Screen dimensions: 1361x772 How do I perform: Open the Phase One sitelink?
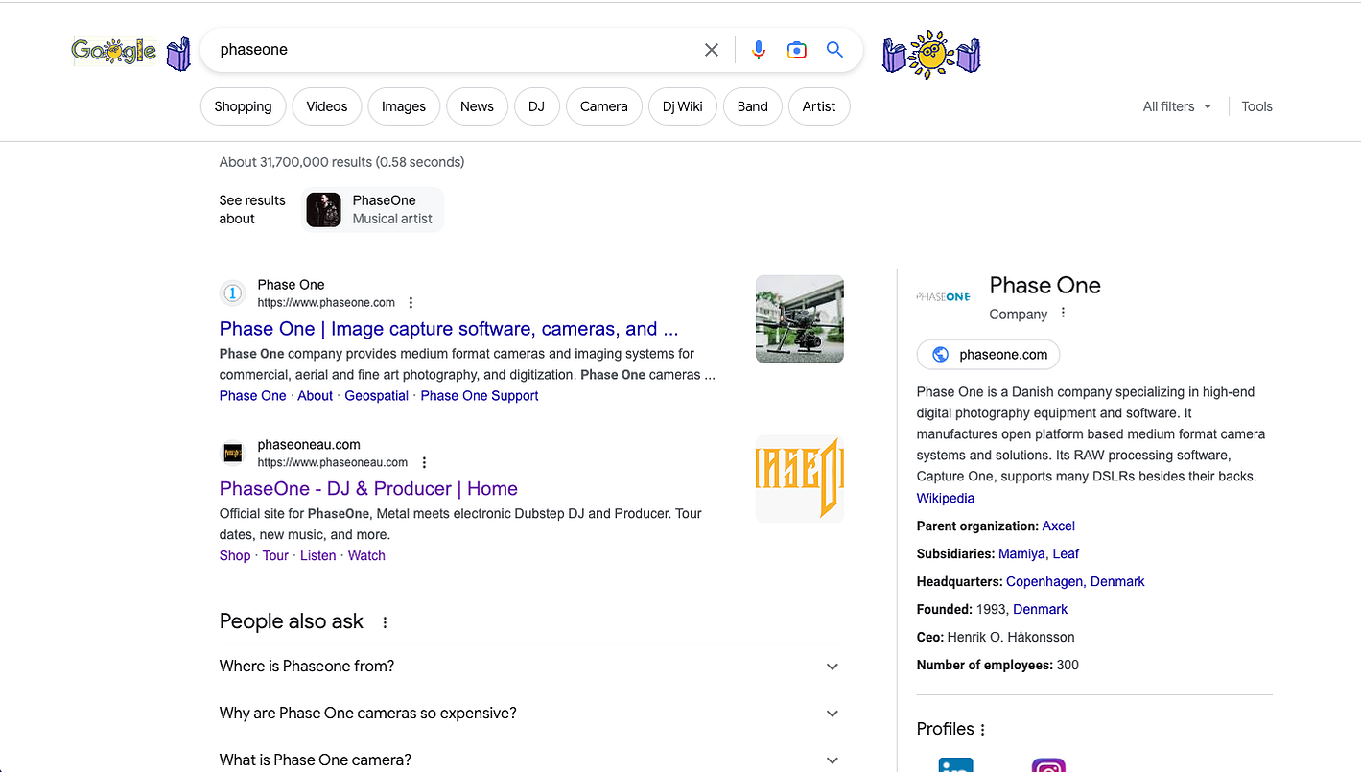(x=252, y=396)
